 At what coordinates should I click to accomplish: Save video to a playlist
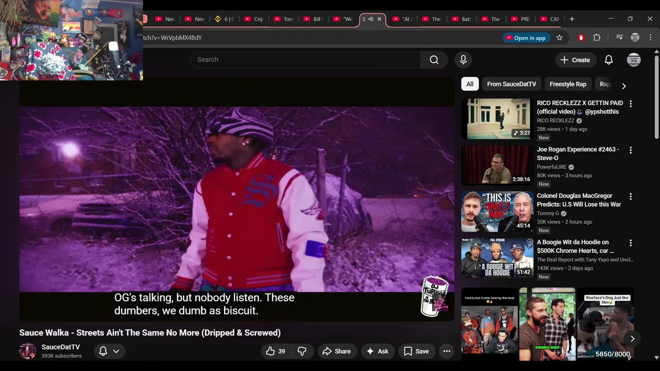tap(416, 351)
